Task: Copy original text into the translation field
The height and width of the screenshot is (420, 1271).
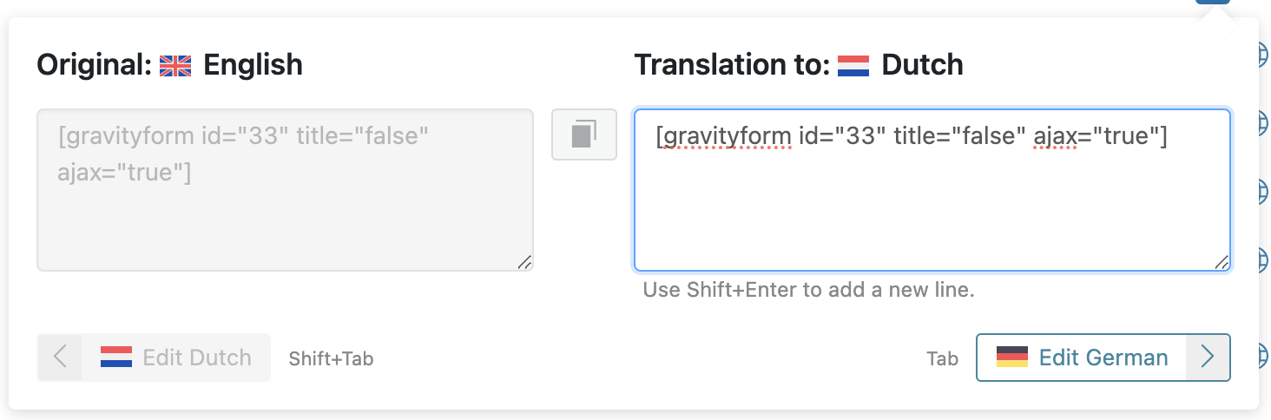Action: click(x=584, y=135)
